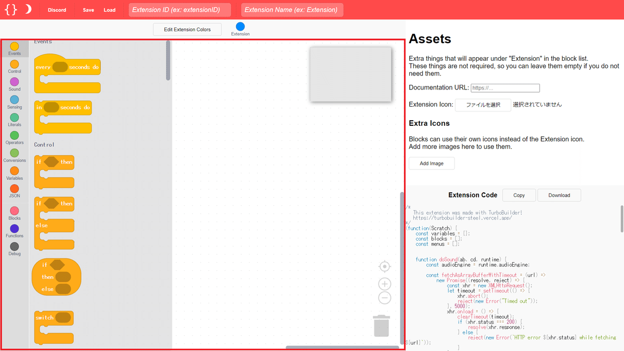Click the workspace minimap thumbnail
Viewport: 624px width, 351px height.
[x=350, y=74]
